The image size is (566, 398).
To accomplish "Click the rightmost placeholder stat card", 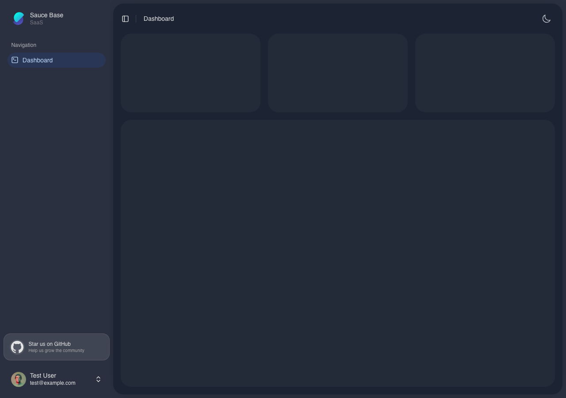I will click(485, 73).
